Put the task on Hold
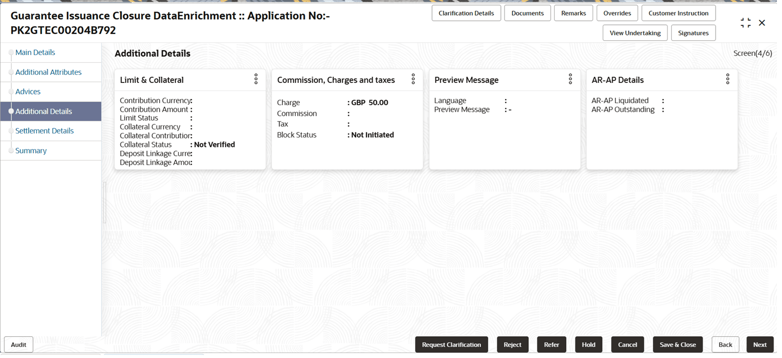 click(x=589, y=344)
